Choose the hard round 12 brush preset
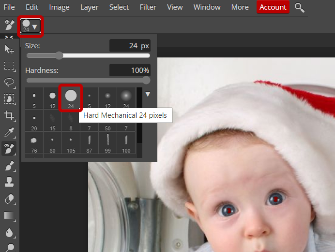The height and width of the screenshot is (252, 335). pyautogui.click(x=53, y=98)
